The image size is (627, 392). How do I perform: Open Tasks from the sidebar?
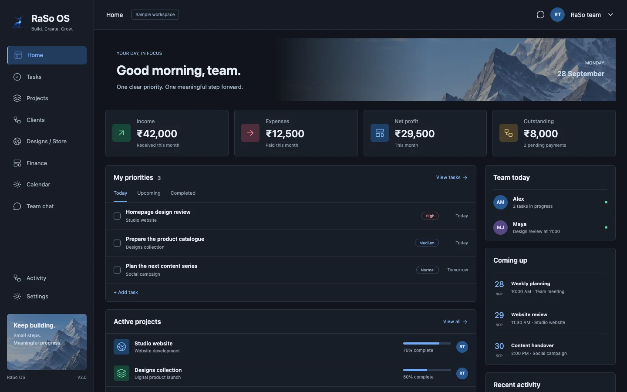pos(47,77)
